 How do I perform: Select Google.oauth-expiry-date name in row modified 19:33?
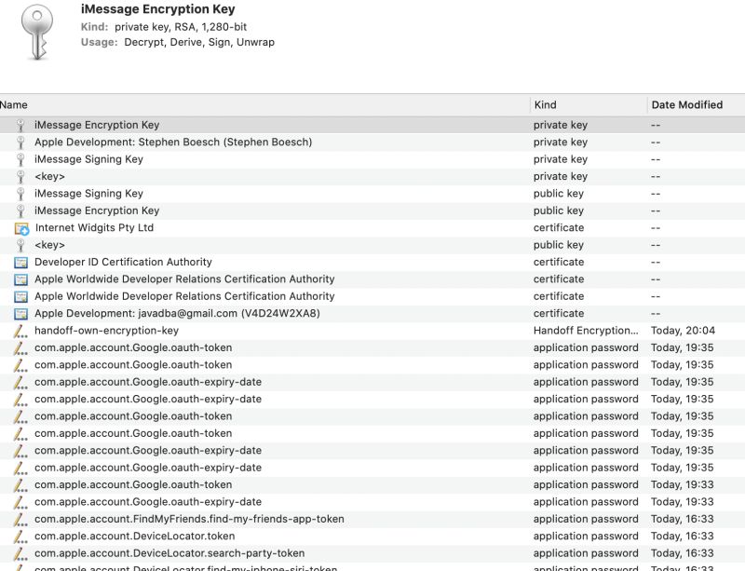148,501
